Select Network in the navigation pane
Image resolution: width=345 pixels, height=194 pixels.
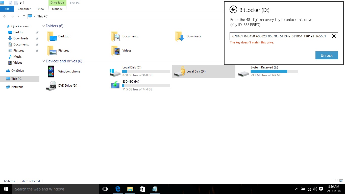tap(17, 87)
